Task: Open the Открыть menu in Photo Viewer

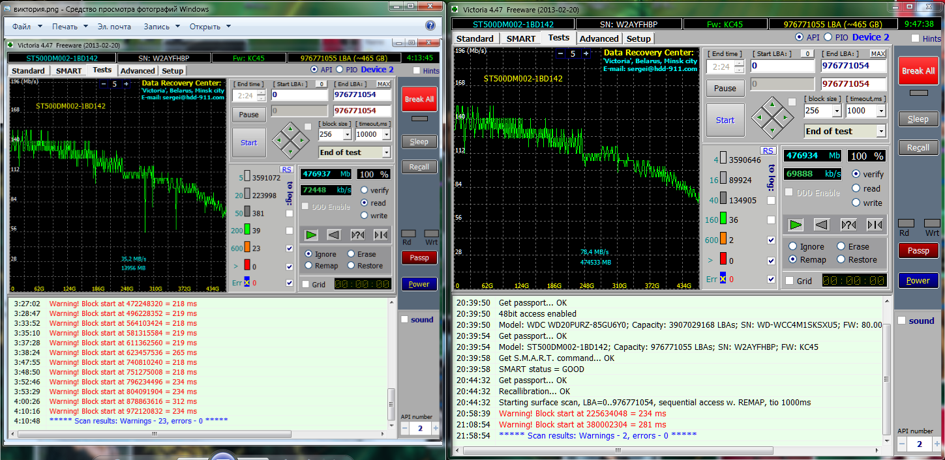Action: pyautogui.click(x=210, y=27)
